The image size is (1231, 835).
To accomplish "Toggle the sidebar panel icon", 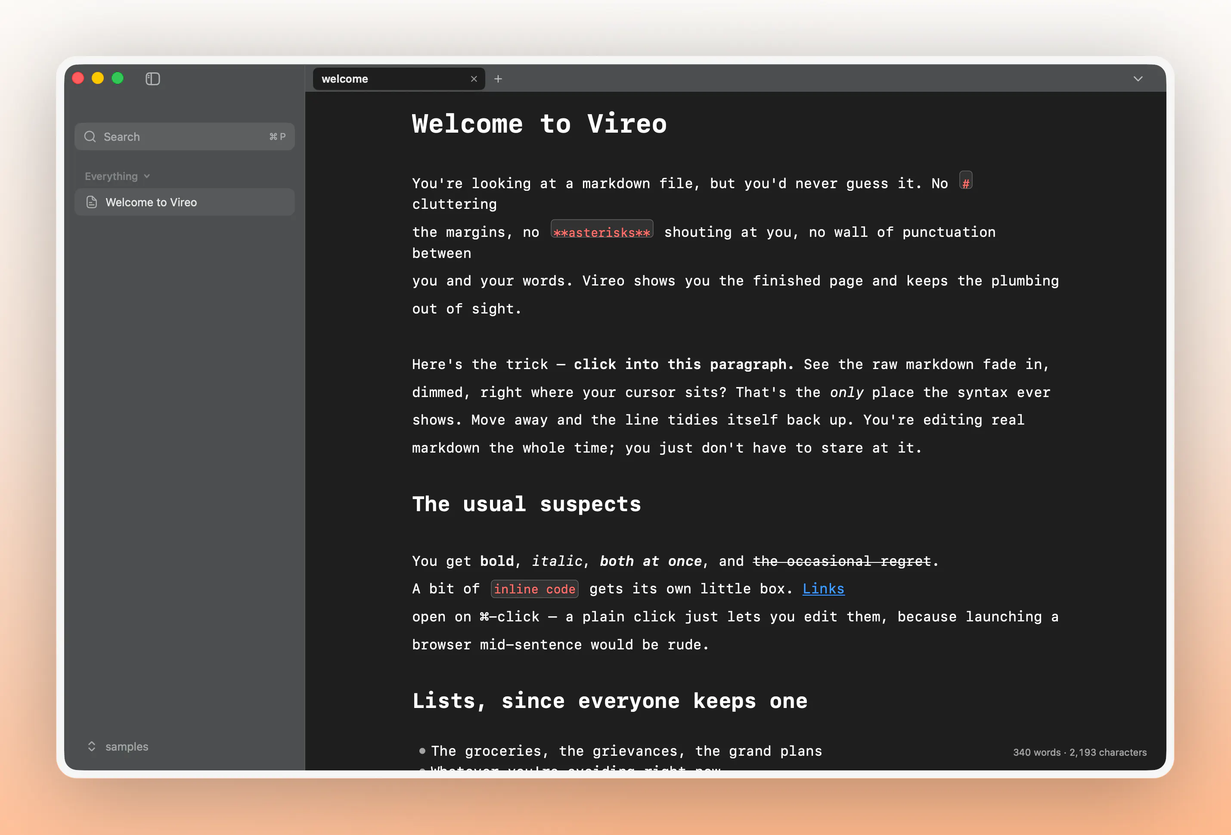I will point(152,79).
